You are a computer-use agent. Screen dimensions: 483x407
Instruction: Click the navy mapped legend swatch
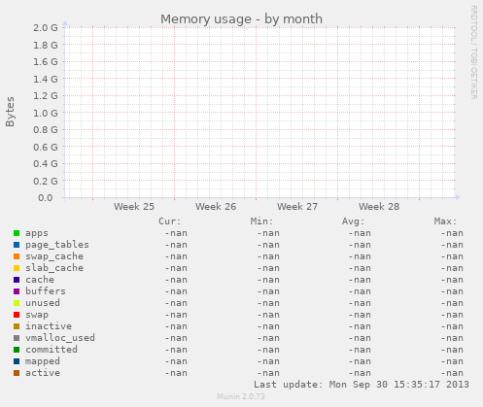click(17, 361)
